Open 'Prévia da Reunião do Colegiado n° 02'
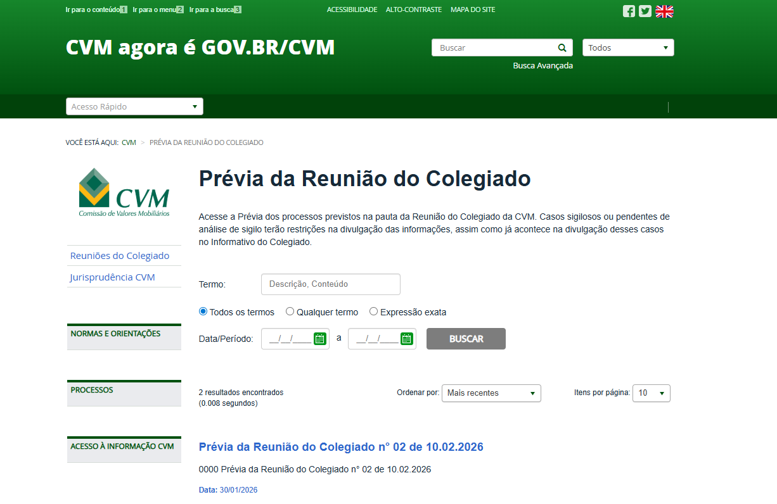This screenshot has width=777, height=504. [x=341, y=446]
